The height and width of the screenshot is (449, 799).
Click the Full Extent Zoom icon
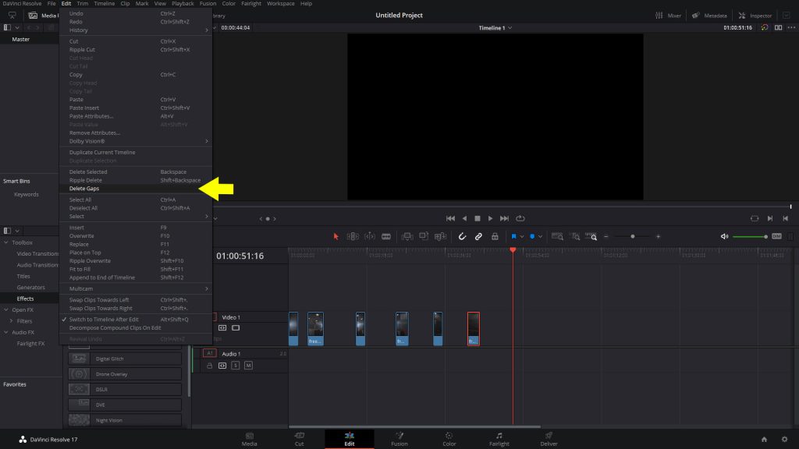coord(557,237)
